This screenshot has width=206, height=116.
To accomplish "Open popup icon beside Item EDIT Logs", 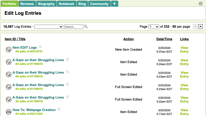I will pos(40,47).
